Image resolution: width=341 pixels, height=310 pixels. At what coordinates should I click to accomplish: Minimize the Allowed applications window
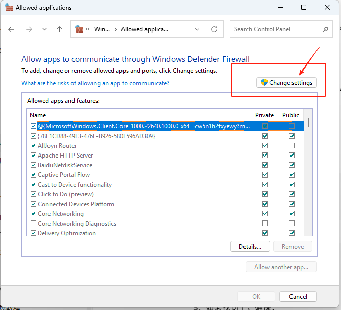tap(281, 7)
